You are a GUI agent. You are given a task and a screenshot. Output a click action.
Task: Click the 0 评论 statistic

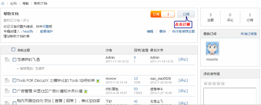(x=230, y=17)
